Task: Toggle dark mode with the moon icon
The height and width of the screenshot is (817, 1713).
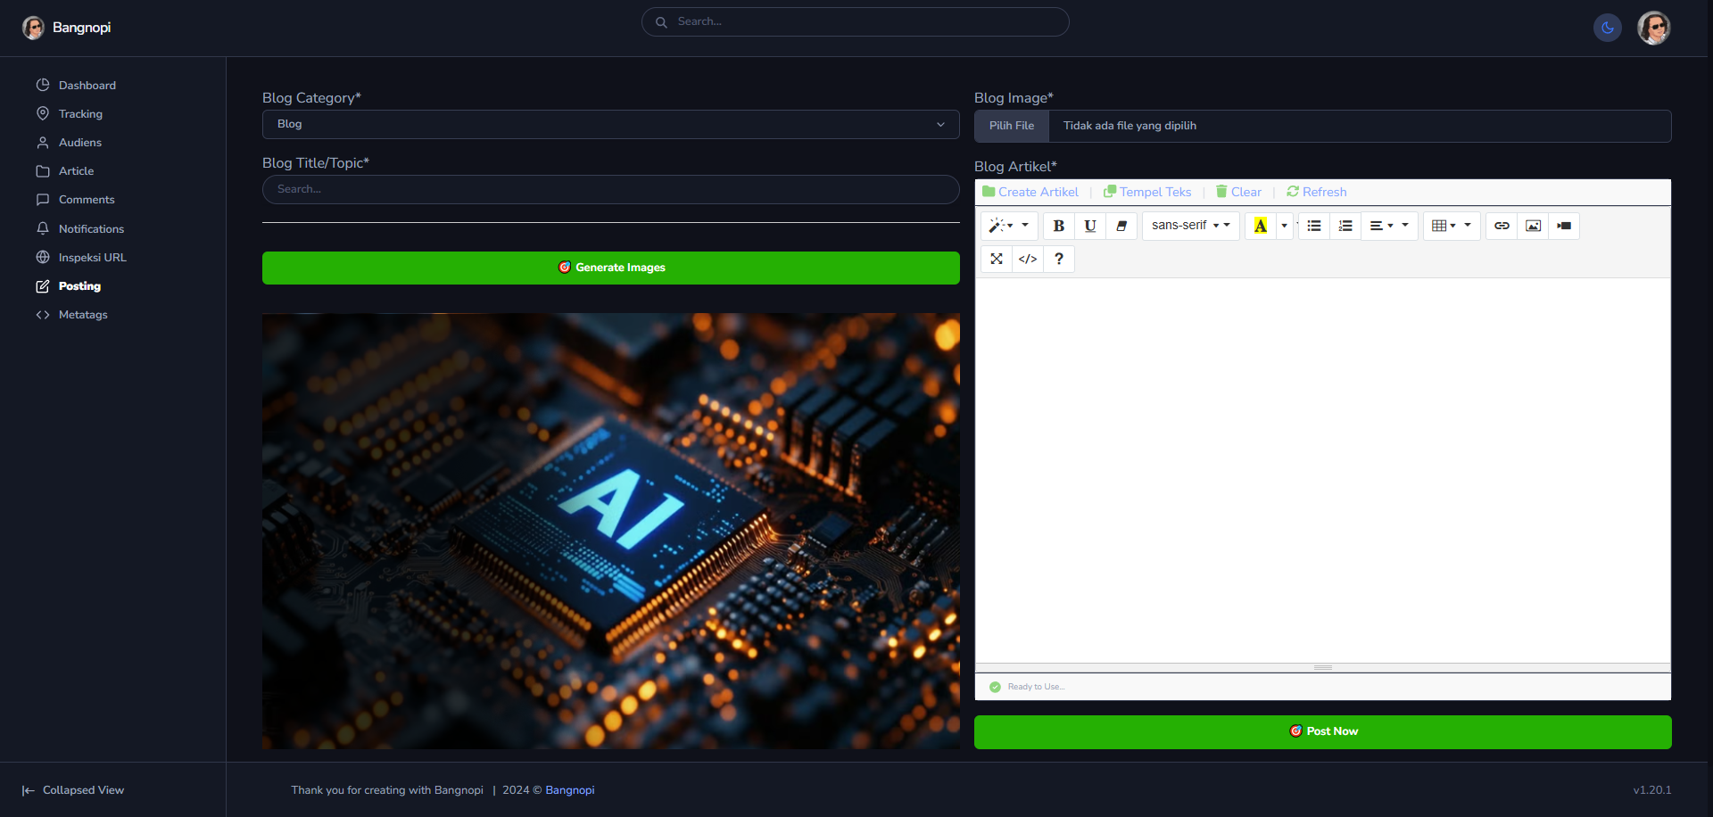Action: 1607,28
